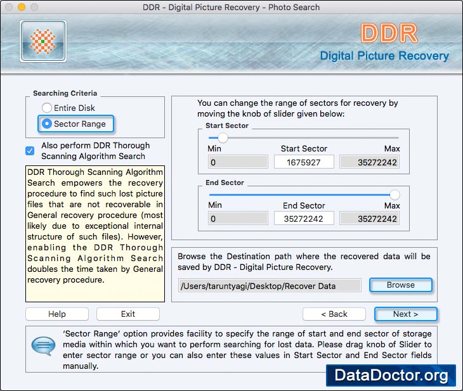463x391 pixels.
Task: Toggle DDR Thorough Scanning Algorithm Search checkbox
Action: [x=30, y=151]
